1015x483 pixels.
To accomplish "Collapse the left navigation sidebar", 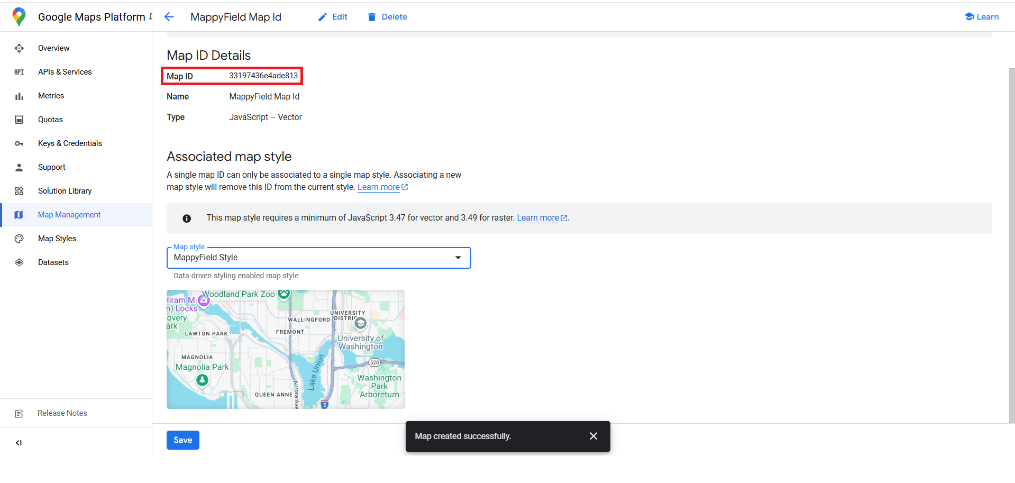I will pyautogui.click(x=19, y=443).
